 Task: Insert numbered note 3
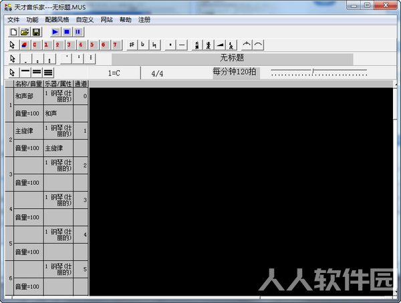[70, 45]
